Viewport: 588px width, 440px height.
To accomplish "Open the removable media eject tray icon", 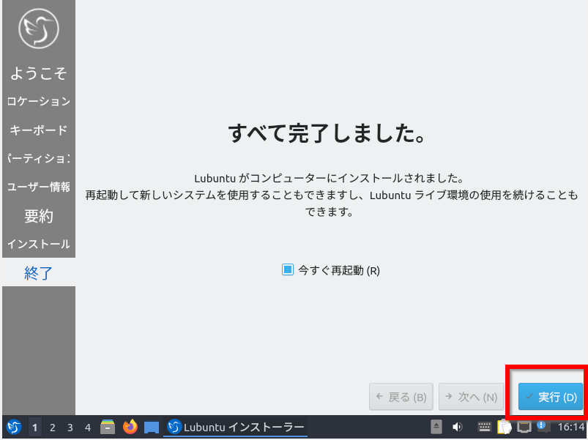I will 436,427.
